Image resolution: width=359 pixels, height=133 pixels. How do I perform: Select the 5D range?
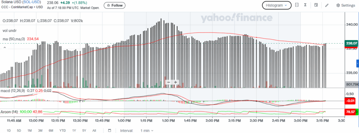[x=19, y=131]
